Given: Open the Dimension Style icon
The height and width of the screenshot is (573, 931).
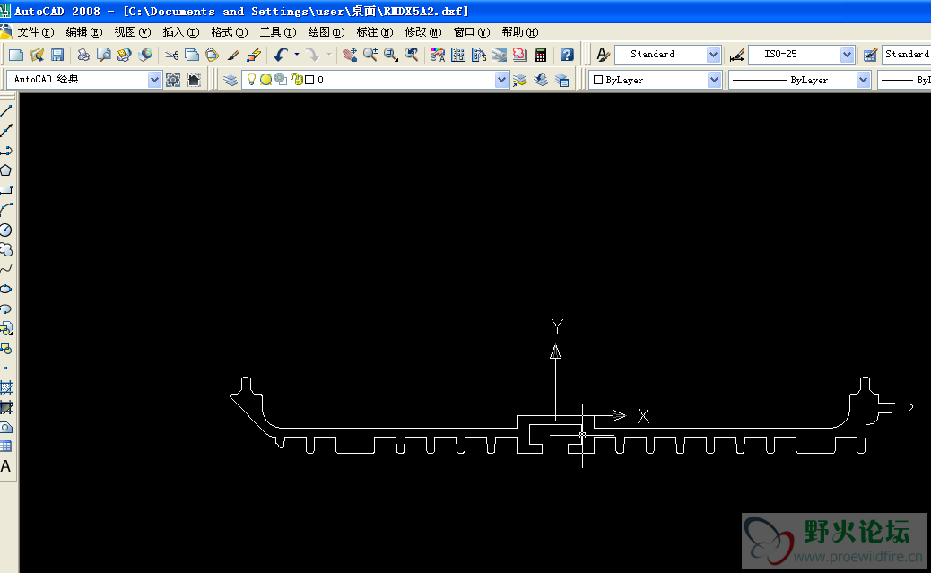Looking at the screenshot, I should tap(737, 56).
